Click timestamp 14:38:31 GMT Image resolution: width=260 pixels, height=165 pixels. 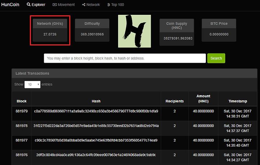point(238,116)
